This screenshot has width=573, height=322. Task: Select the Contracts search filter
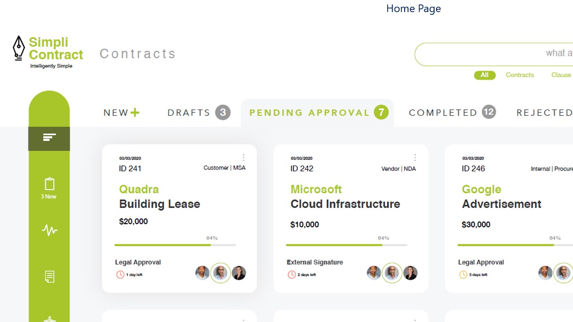pyautogui.click(x=520, y=75)
